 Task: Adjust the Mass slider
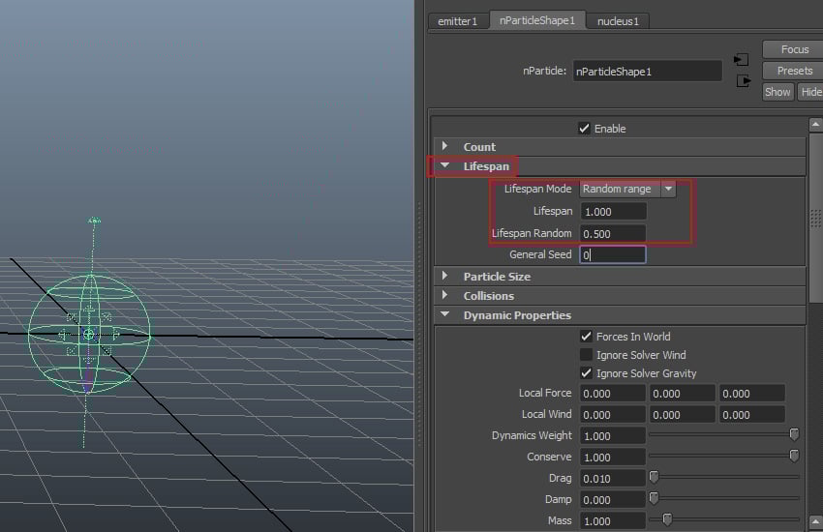667,519
